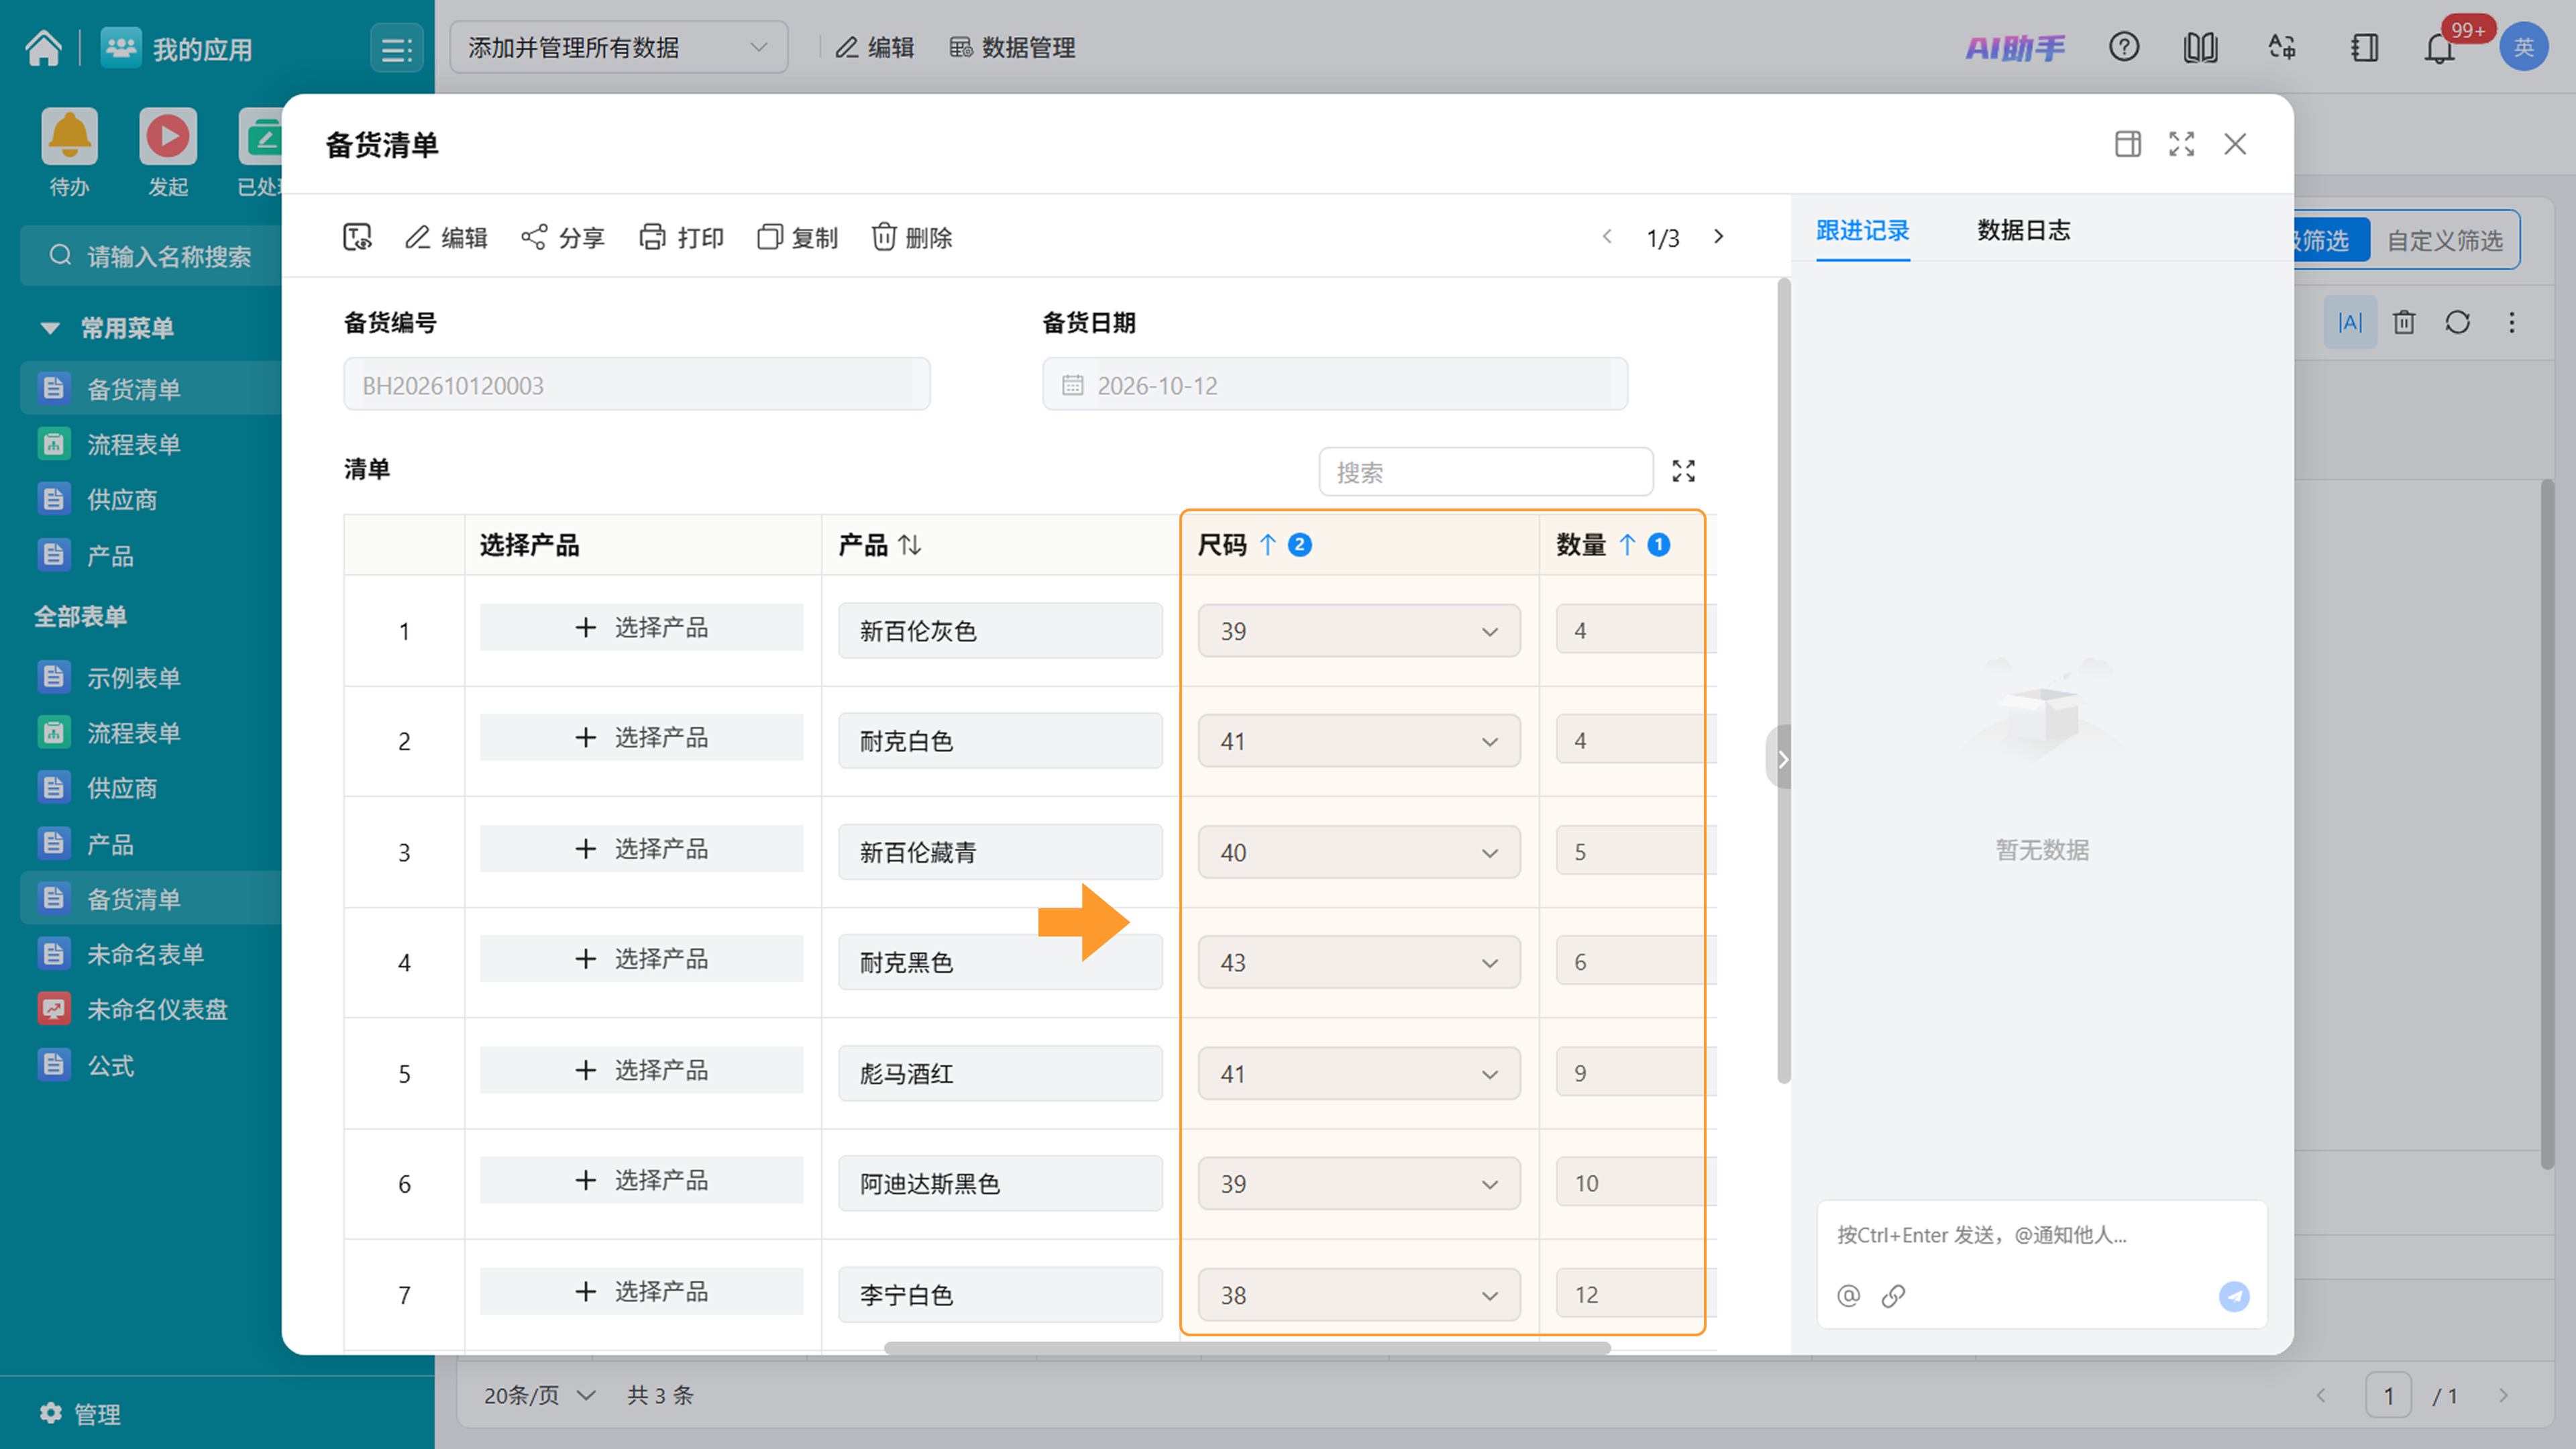Open 未命名仪表盘 in the sidebar

(x=157, y=1010)
